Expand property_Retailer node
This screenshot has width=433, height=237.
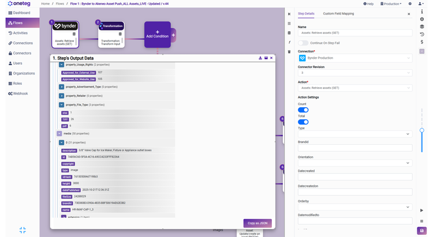(x=62, y=96)
